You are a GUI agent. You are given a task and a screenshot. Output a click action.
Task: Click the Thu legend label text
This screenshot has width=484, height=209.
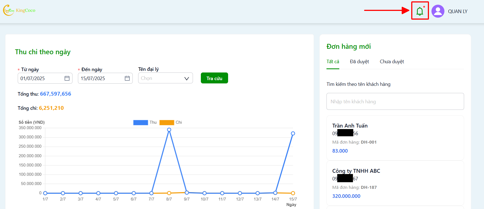[x=153, y=122]
